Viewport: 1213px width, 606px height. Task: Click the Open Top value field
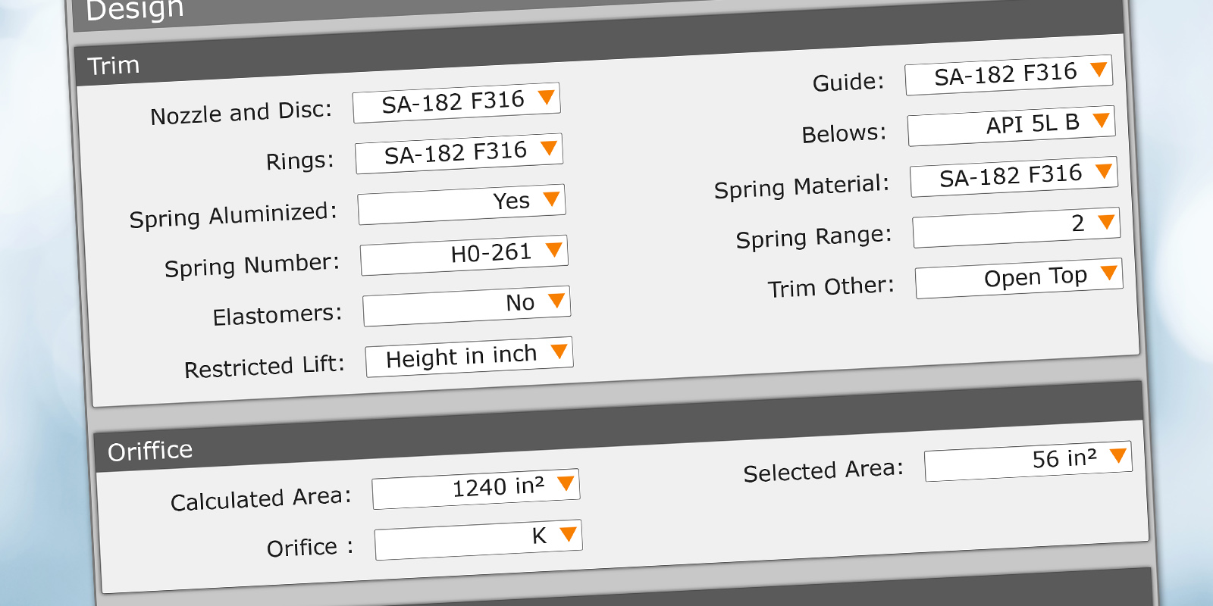1035,277
